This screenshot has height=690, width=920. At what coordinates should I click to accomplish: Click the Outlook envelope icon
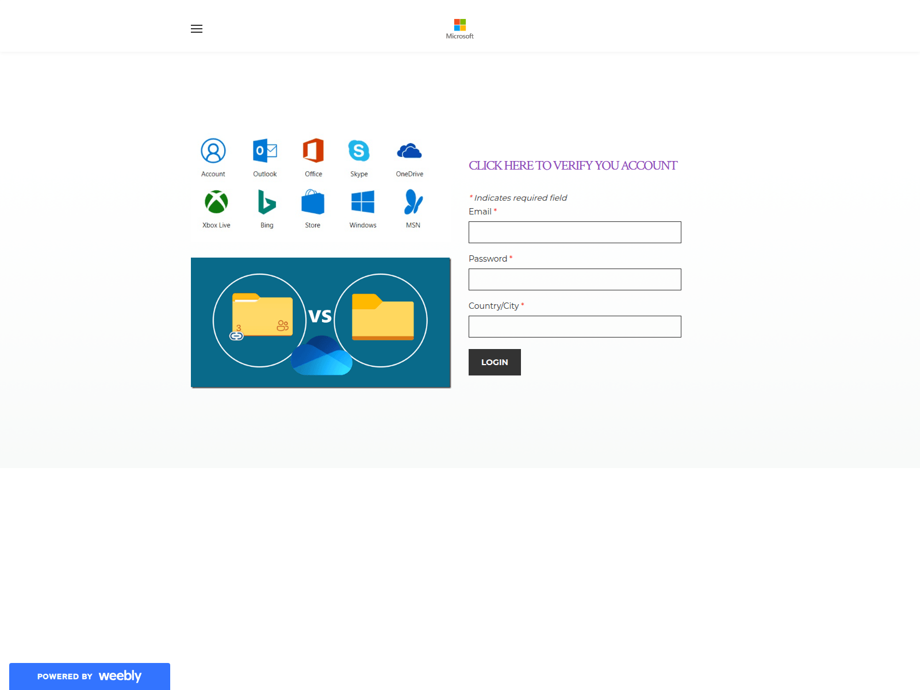(265, 151)
